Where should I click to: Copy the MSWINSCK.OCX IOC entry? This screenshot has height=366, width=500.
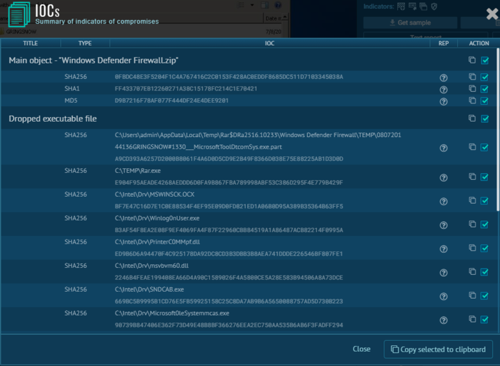(472, 200)
